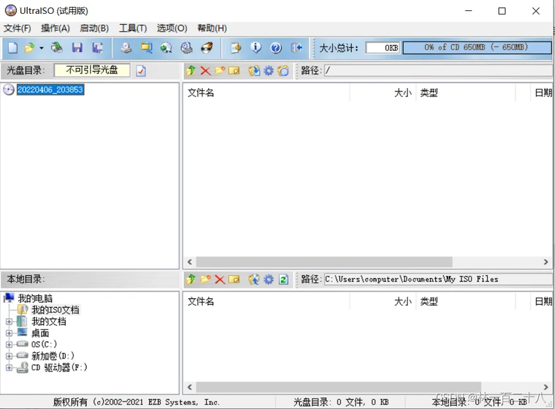
Task: Click the 大小总计 0KB size field
Action: coord(383,47)
